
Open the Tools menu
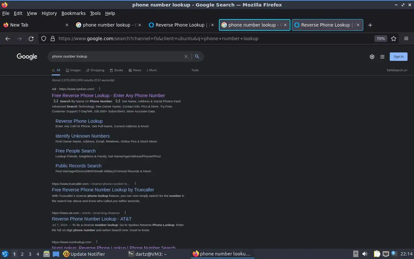[95, 13]
